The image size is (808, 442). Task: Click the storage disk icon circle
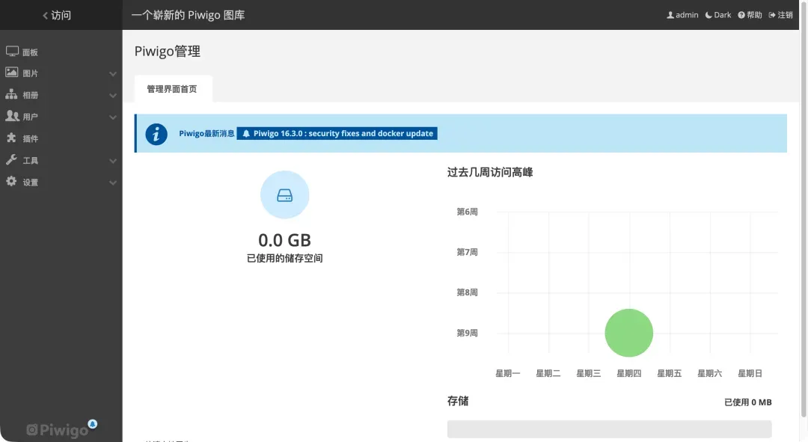click(284, 195)
